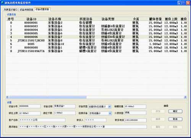Click into the 客户名称 text field
Image resolution: width=191 pixels, height=138 pixels.
pos(42,120)
